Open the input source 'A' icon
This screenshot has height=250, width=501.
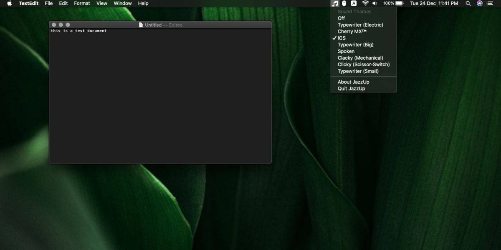[x=354, y=3]
